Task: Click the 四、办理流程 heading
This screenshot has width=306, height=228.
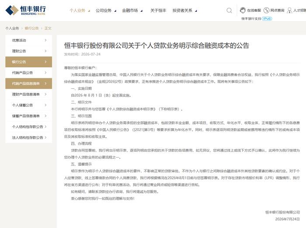Action: coord(81,144)
